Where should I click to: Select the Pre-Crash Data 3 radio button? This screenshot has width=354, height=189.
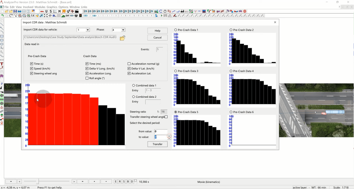(x=176, y=71)
